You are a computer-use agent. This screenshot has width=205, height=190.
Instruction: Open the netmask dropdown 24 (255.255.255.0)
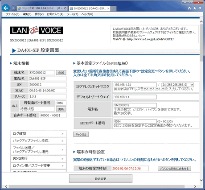[178, 85]
